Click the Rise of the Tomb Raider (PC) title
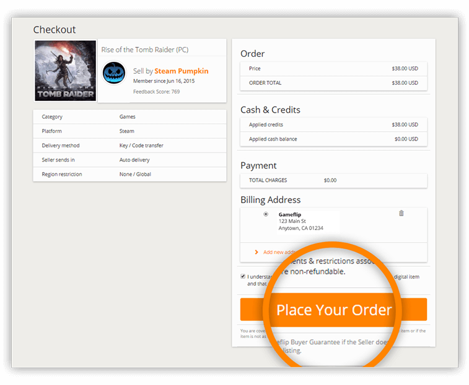The image size is (469, 385). click(144, 50)
